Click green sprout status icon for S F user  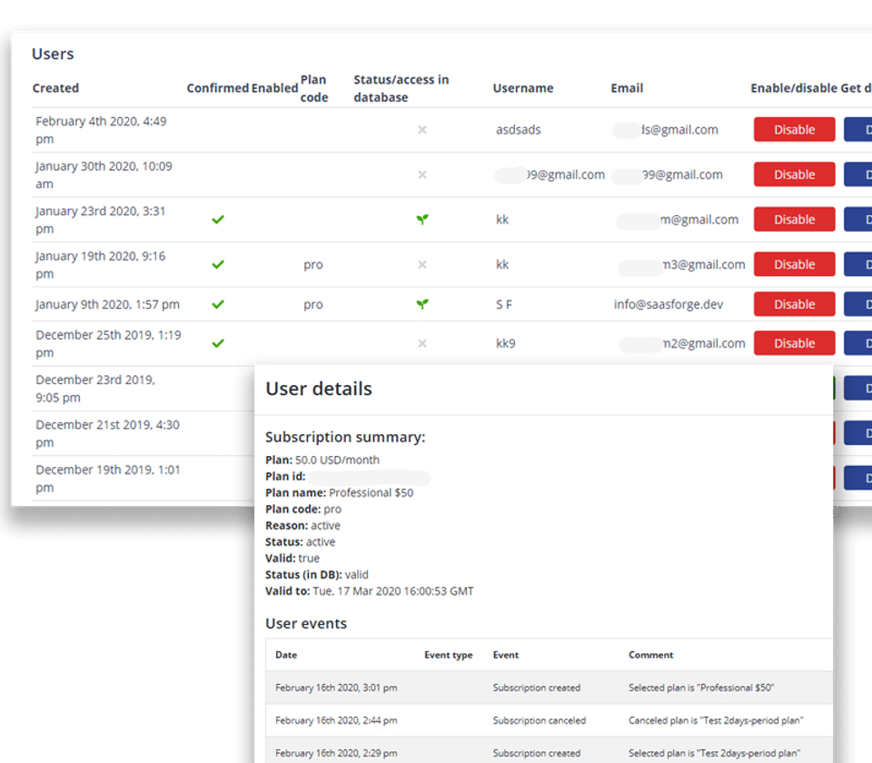(x=422, y=304)
